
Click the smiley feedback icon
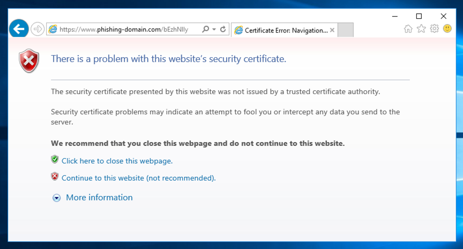click(x=447, y=29)
